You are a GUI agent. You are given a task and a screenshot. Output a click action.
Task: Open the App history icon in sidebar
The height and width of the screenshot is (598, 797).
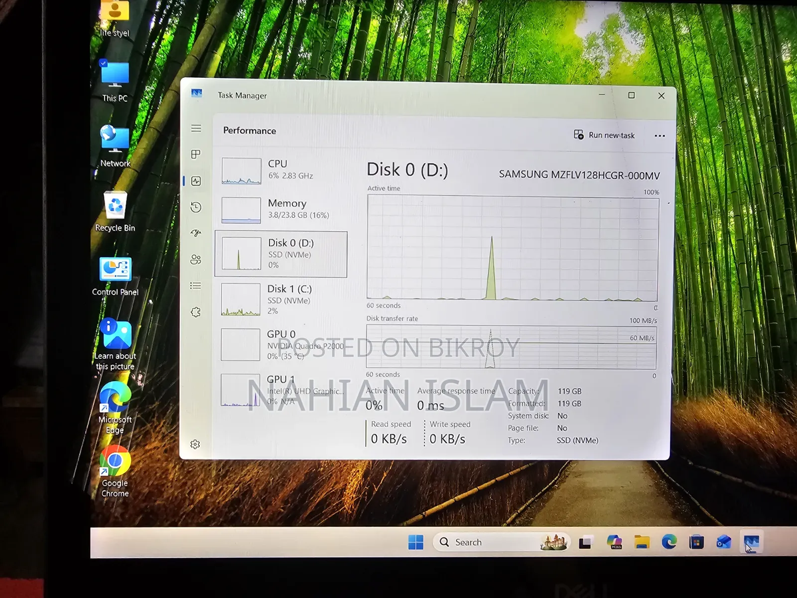coord(196,207)
